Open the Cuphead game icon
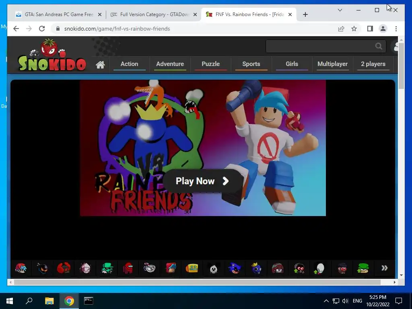Image resolution: width=412 pixels, height=309 pixels. click(x=149, y=268)
